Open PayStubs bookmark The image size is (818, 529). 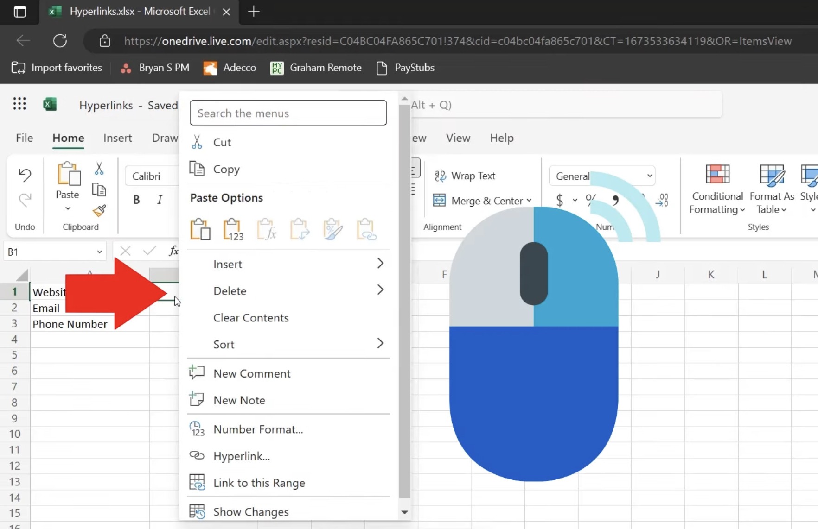(405, 68)
